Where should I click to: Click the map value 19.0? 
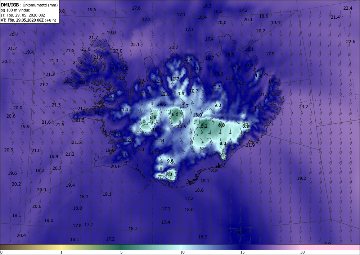[49, 220]
